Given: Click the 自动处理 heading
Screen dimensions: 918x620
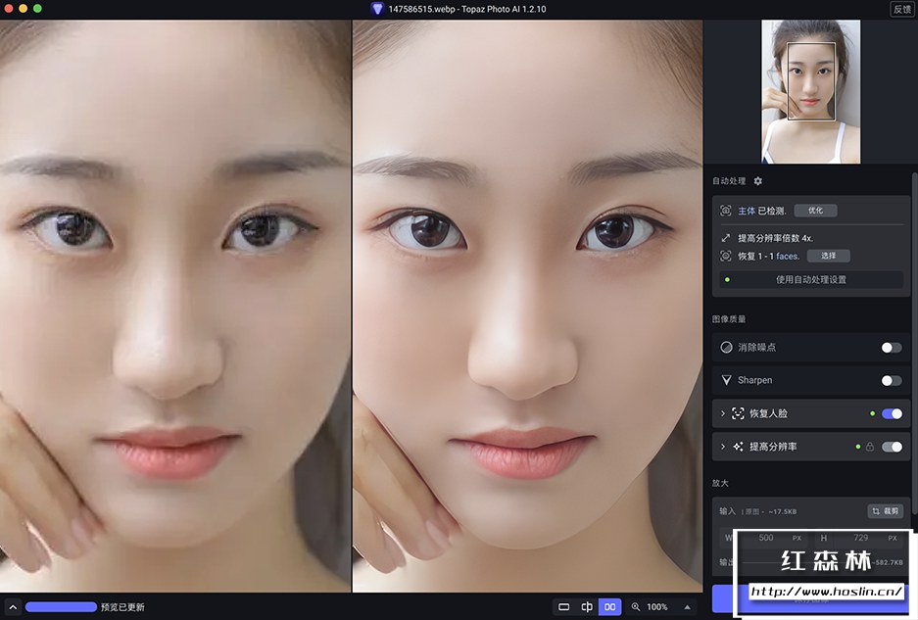Looking at the screenshot, I should (x=729, y=181).
